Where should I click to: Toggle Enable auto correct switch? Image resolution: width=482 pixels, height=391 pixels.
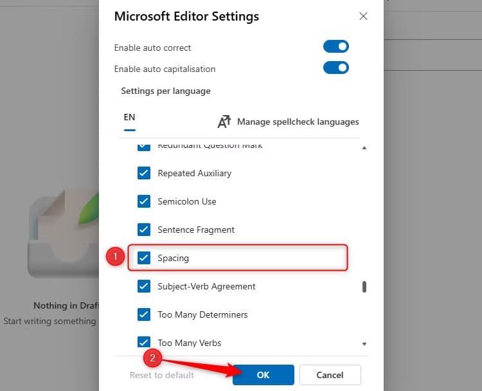[335, 46]
